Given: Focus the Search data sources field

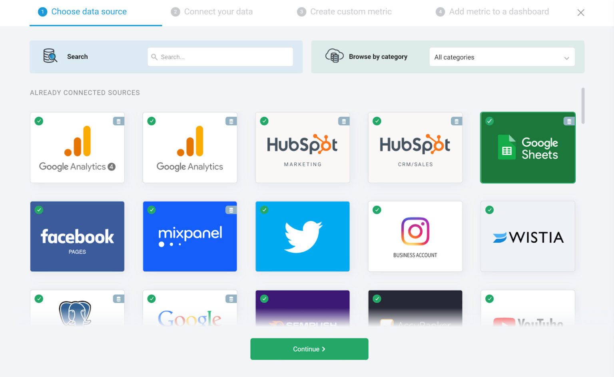Looking at the screenshot, I should 220,57.
